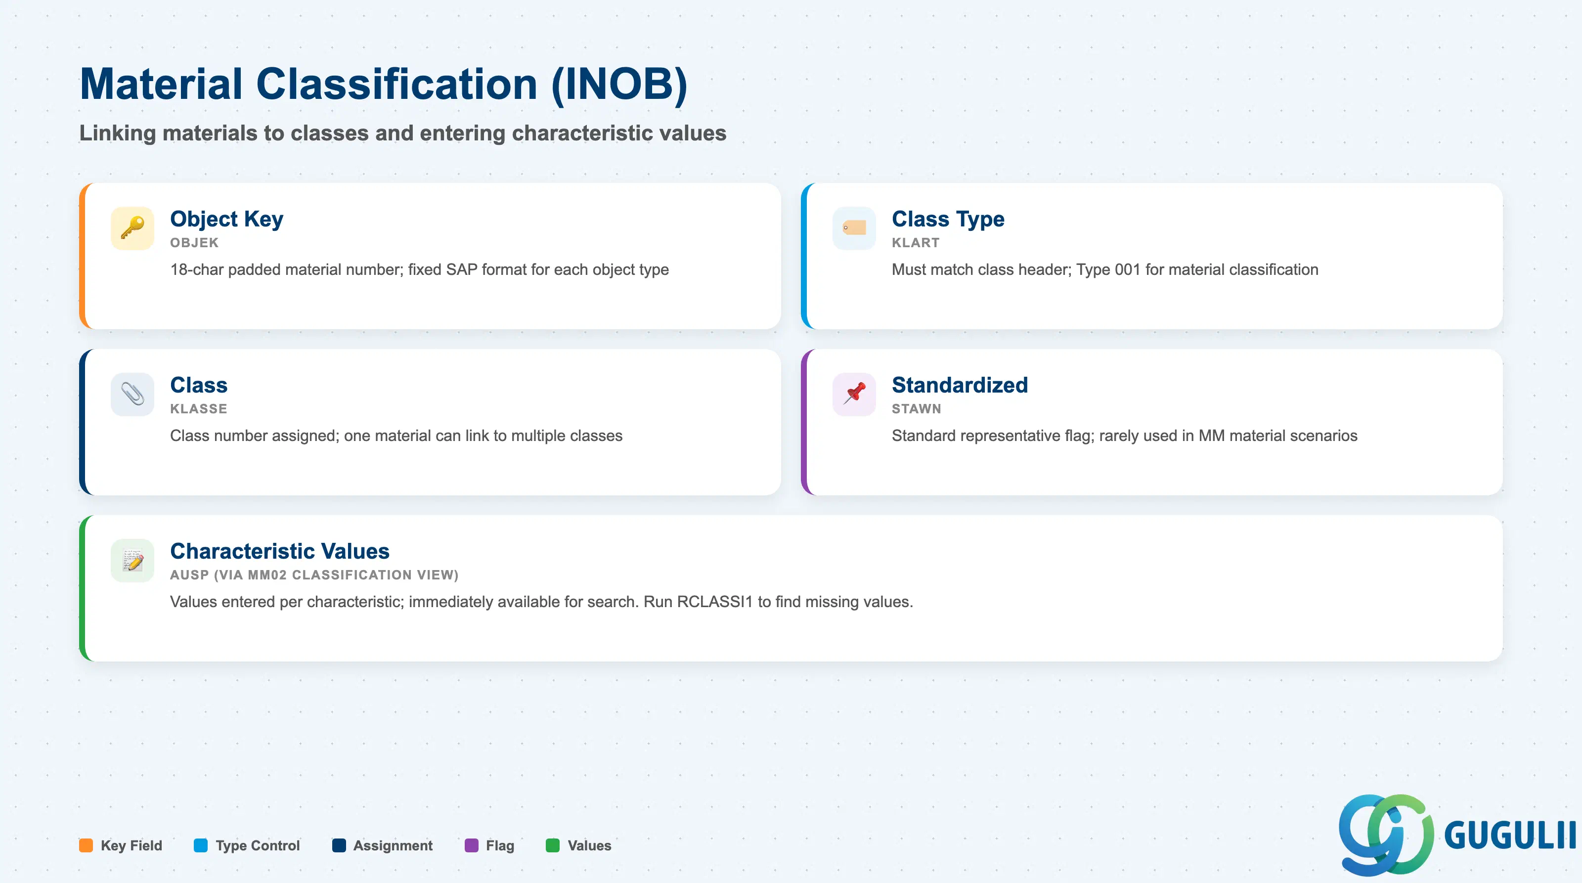Select the Class Type card heading

948,219
